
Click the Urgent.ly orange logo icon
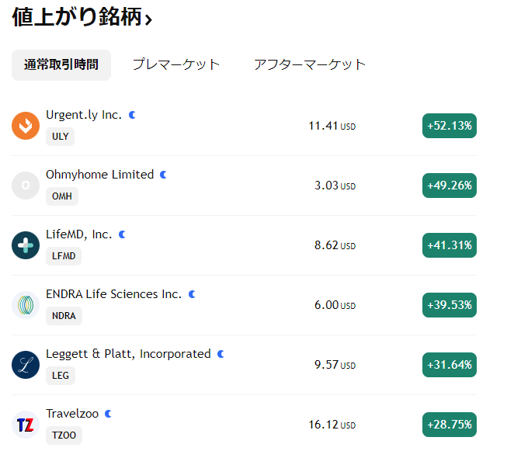(x=26, y=126)
